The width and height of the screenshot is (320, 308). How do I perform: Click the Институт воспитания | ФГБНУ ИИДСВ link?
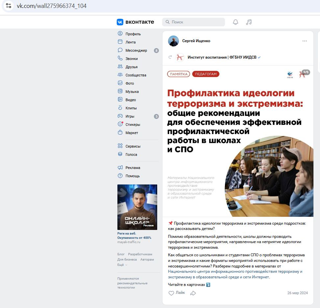tap(222, 57)
